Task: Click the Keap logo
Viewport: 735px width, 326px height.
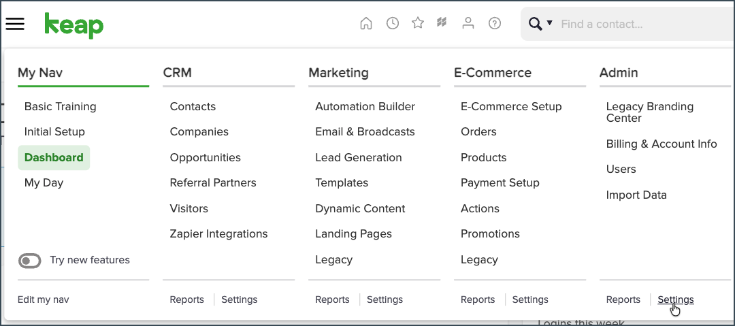Action: point(74,25)
